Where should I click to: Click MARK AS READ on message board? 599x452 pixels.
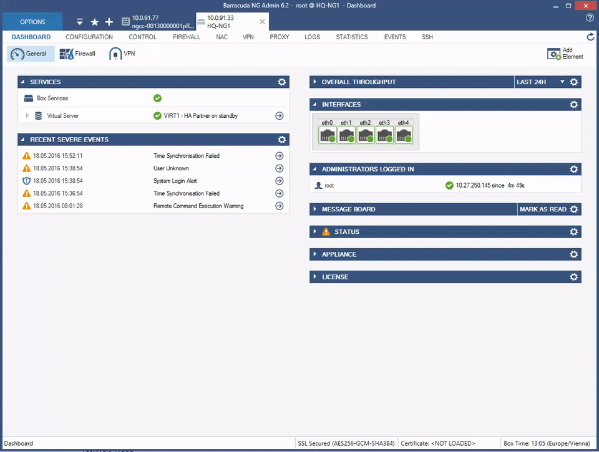click(543, 209)
